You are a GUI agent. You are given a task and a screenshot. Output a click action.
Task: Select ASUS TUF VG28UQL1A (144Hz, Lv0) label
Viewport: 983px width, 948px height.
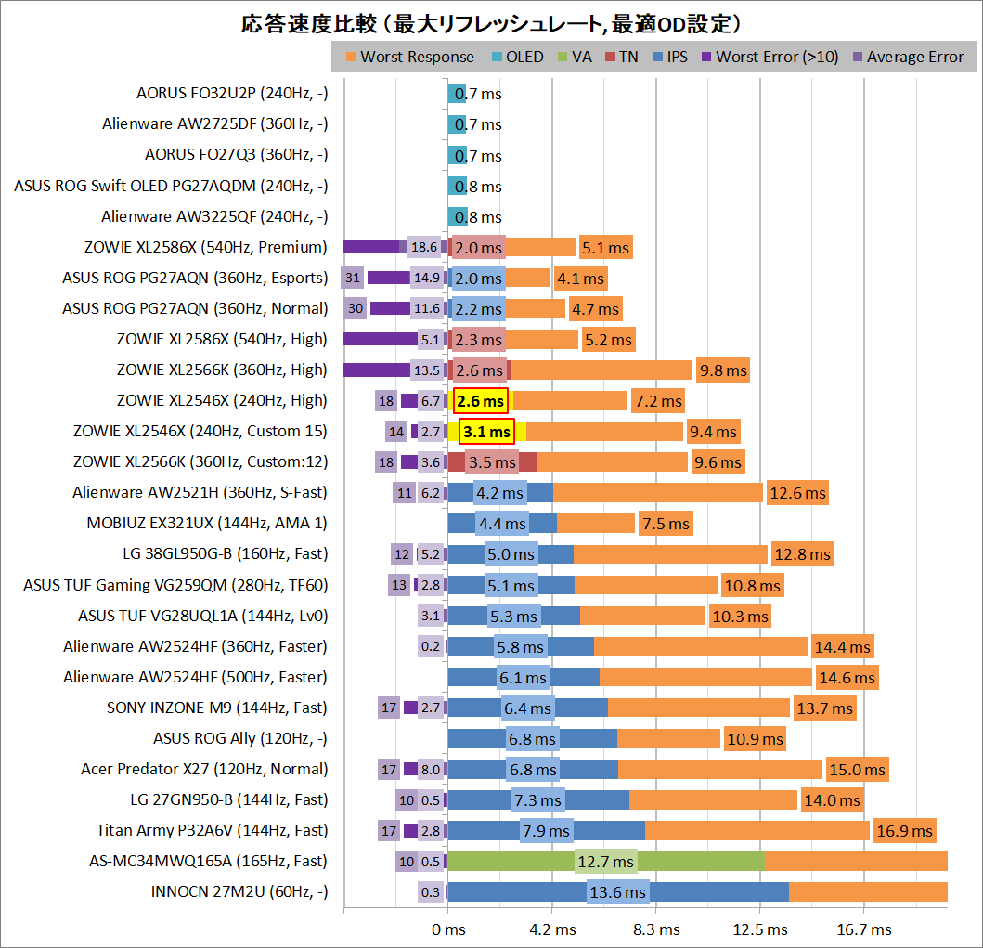(203, 617)
